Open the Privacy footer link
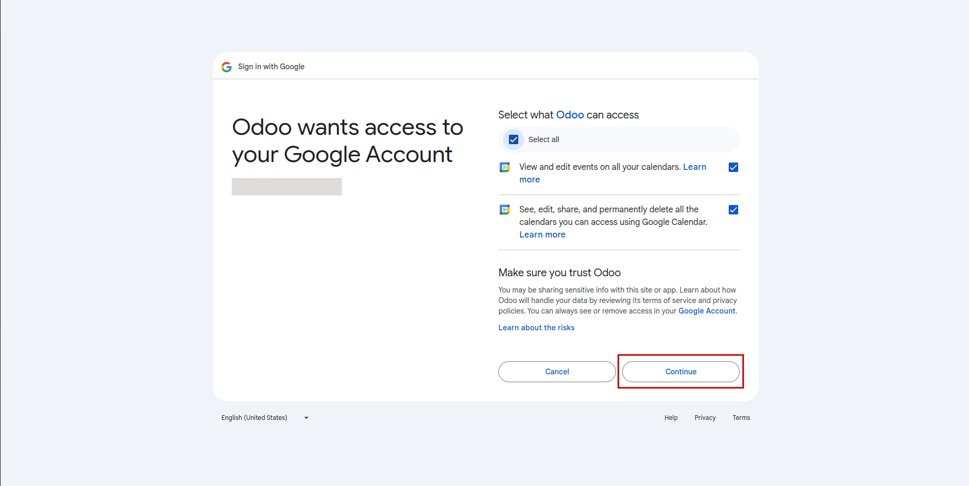 point(705,418)
